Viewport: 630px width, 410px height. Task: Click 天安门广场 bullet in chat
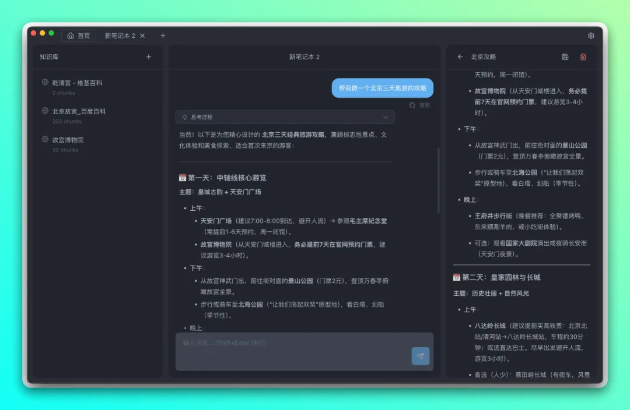216,221
